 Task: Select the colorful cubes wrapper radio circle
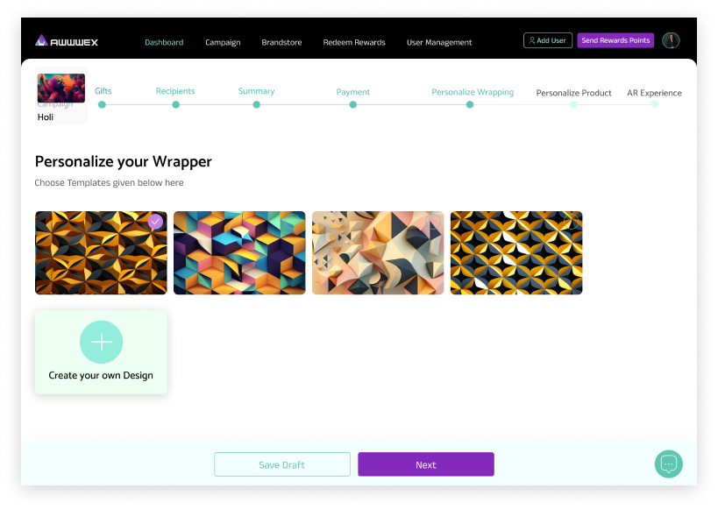point(293,222)
